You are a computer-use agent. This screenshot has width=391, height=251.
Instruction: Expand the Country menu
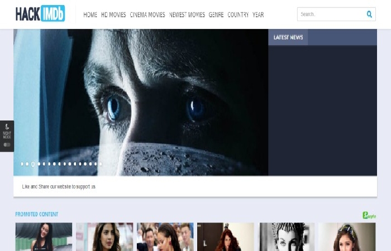tap(238, 15)
